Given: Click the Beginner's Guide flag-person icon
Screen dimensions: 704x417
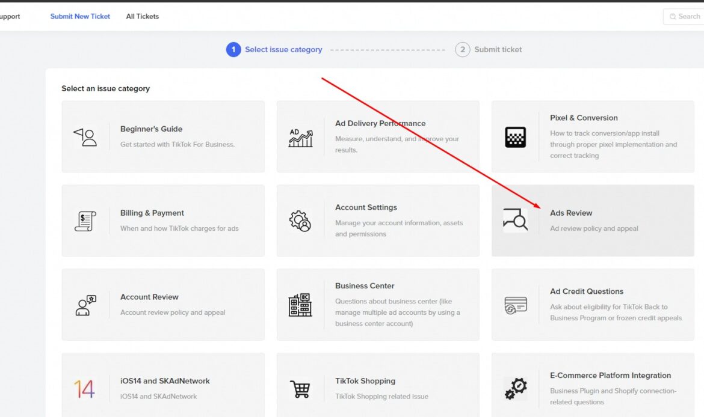Looking at the screenshot, I should pos(85,137).
